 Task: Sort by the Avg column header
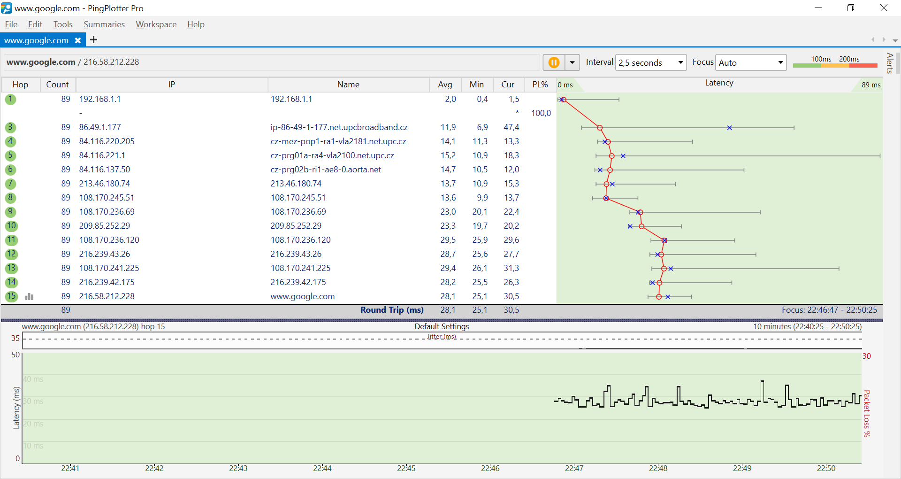[x=445, y=85]
